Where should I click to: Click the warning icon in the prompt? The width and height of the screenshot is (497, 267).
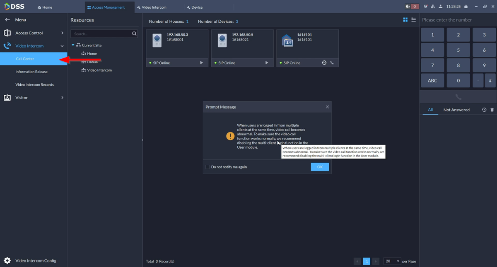click(230, 136)
